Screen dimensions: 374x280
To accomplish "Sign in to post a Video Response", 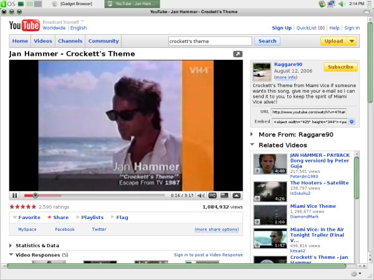I will point(208,254).
